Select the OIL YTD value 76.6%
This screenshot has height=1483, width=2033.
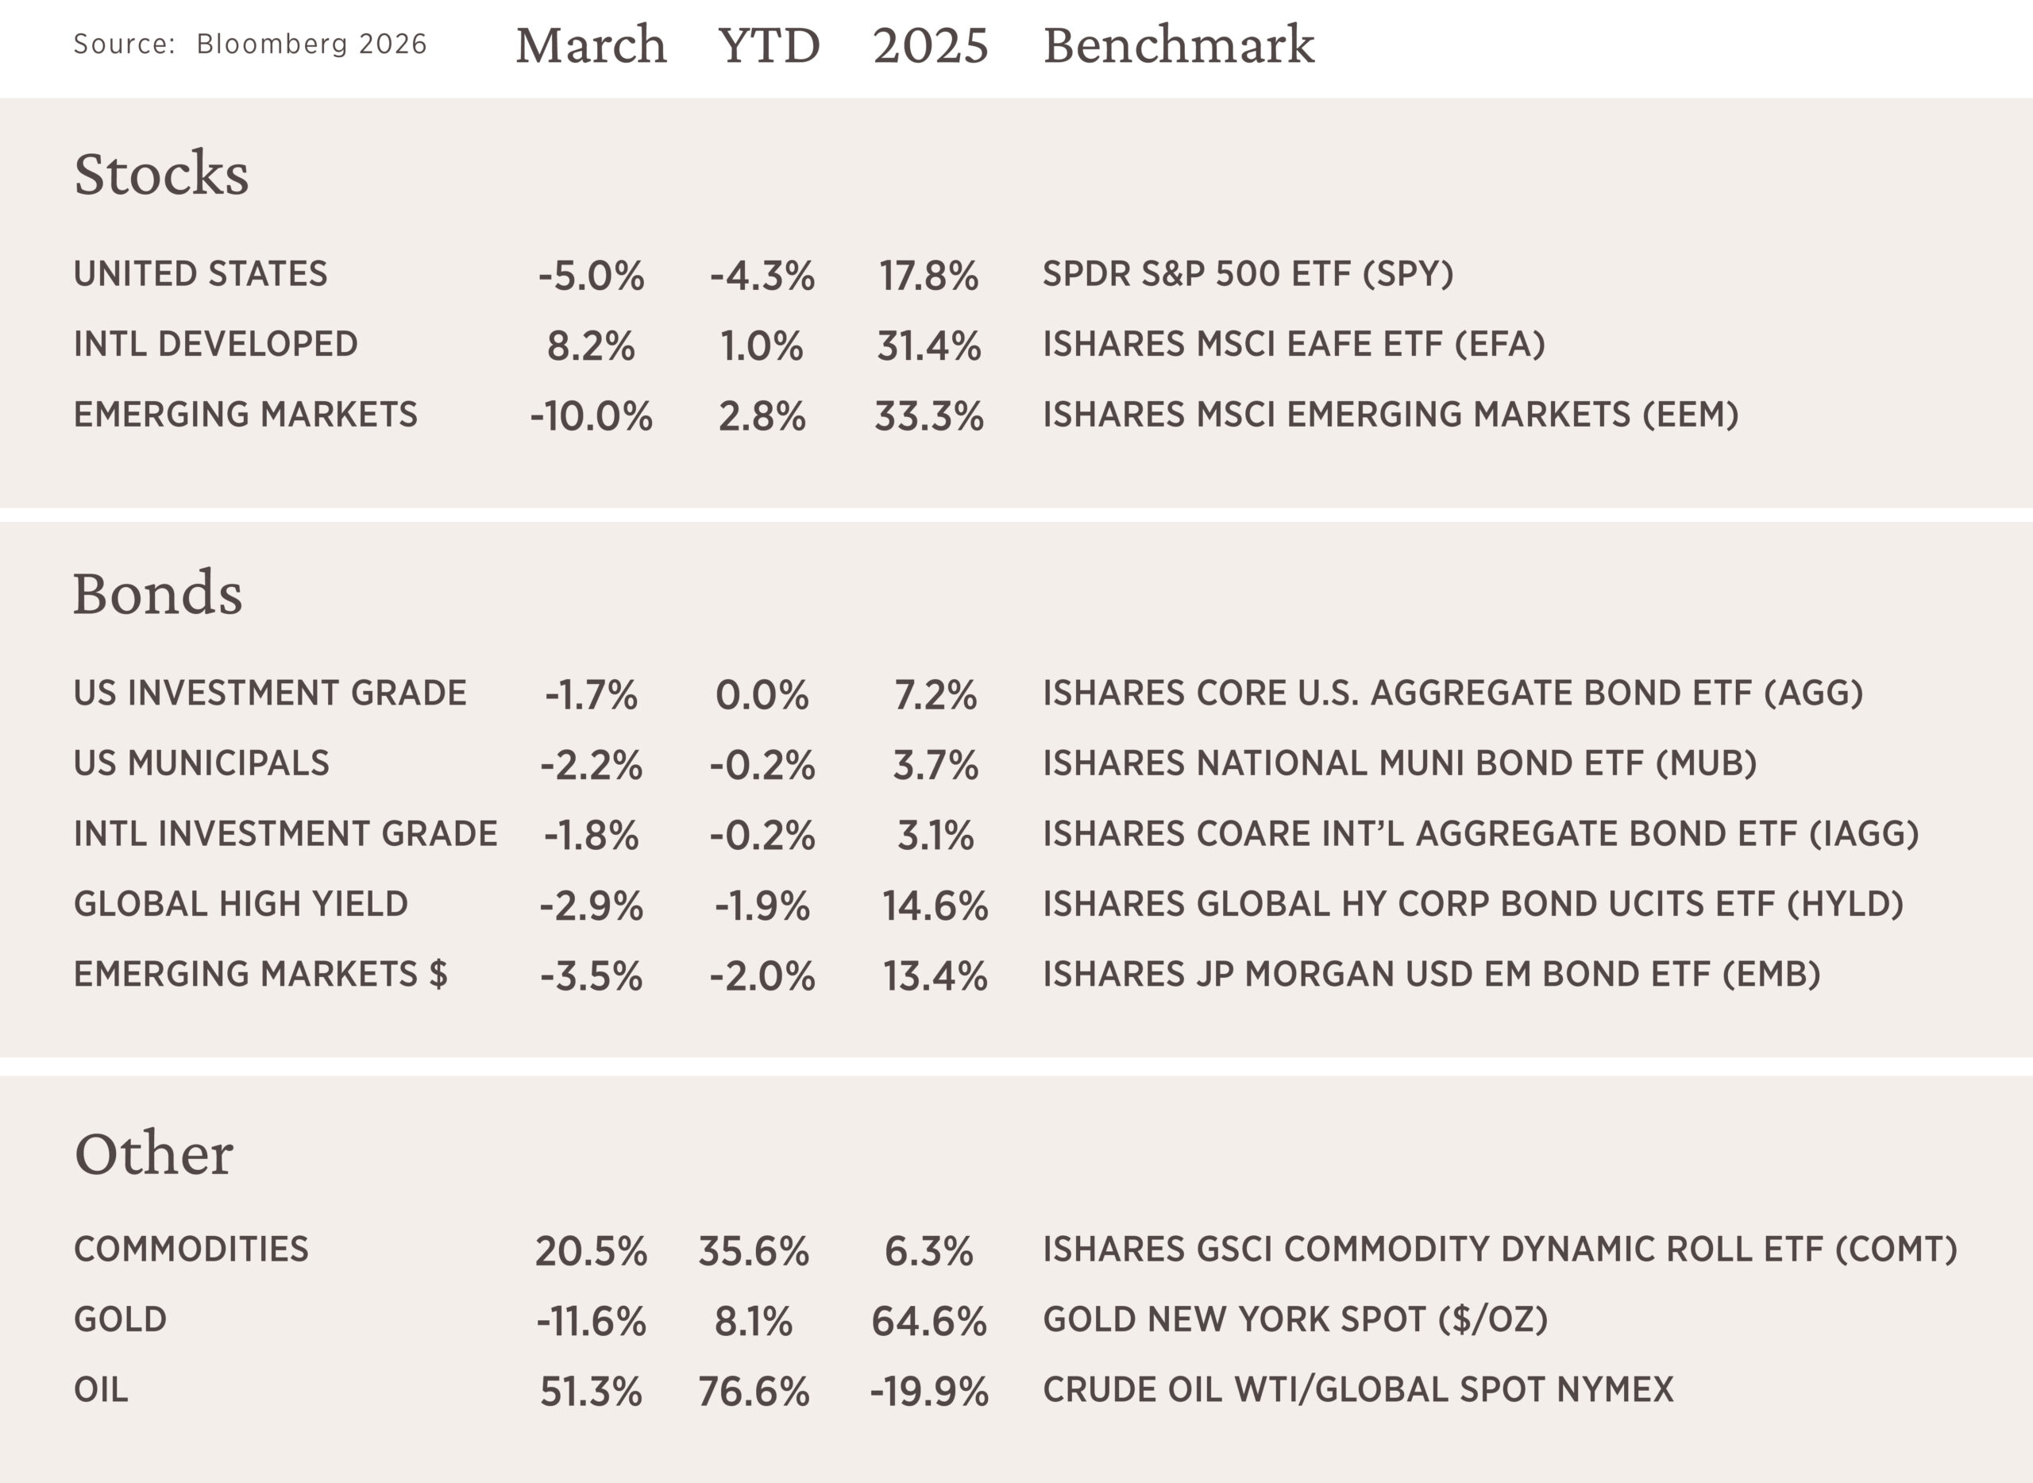[x=753, y=1392]
